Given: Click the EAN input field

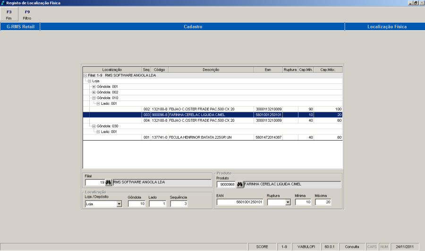Looking at the screenshot, I should (240, 202).
